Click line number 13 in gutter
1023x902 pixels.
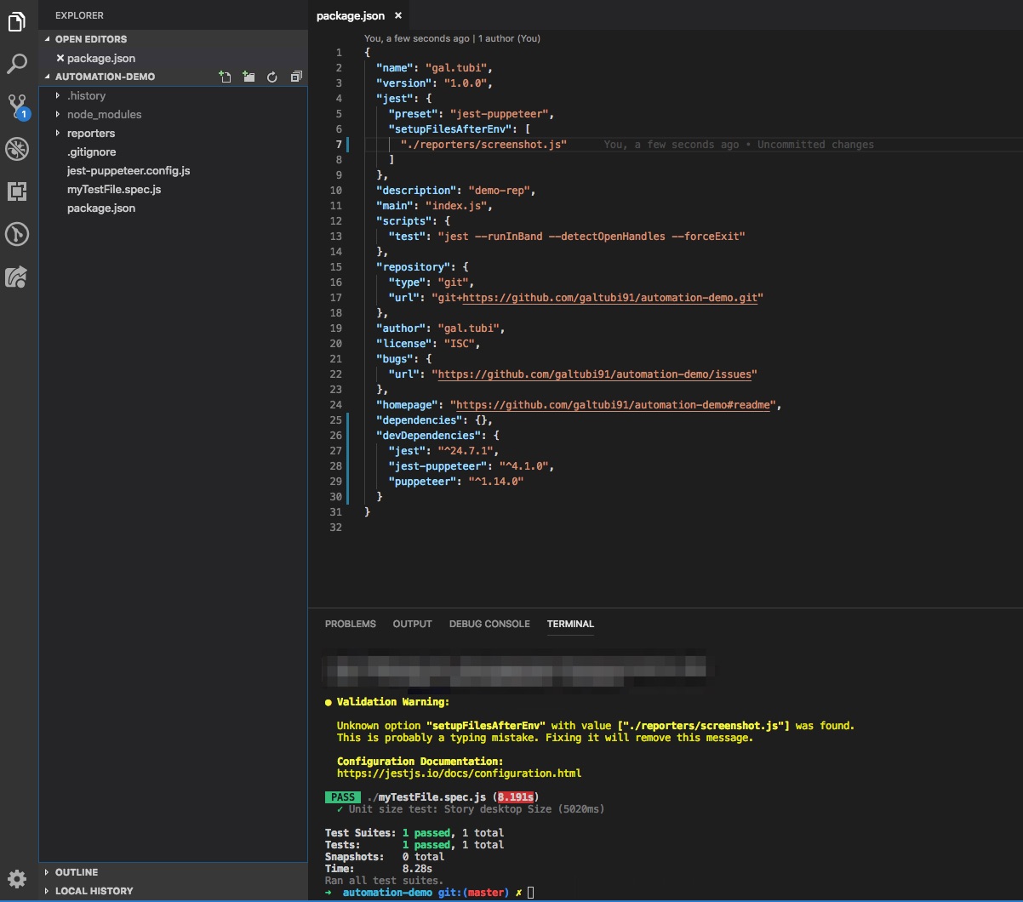[x=337, y=237]
